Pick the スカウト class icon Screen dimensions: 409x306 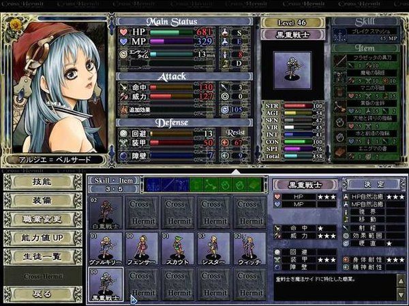(x=178, y=249)
